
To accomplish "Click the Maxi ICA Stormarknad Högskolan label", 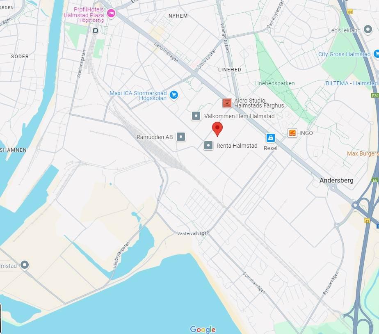I will (x=138, y=96).
